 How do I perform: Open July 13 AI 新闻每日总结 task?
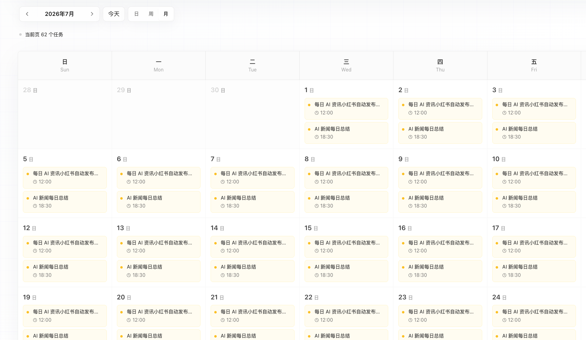click(159, 271)
